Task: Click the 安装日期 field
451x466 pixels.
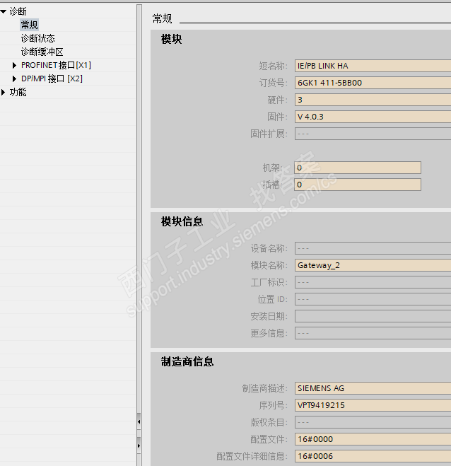Action: pyautogui.click(x=373, y=316)
